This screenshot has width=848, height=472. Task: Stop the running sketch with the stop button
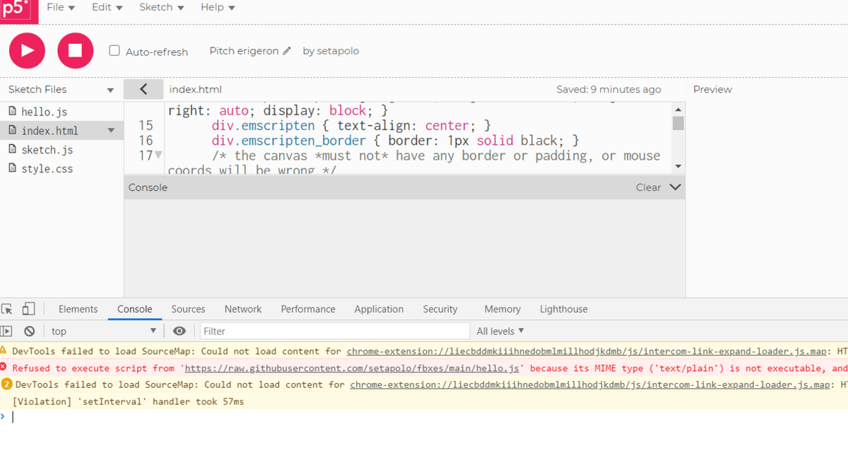pyautogui.click(x=76, y=51)
